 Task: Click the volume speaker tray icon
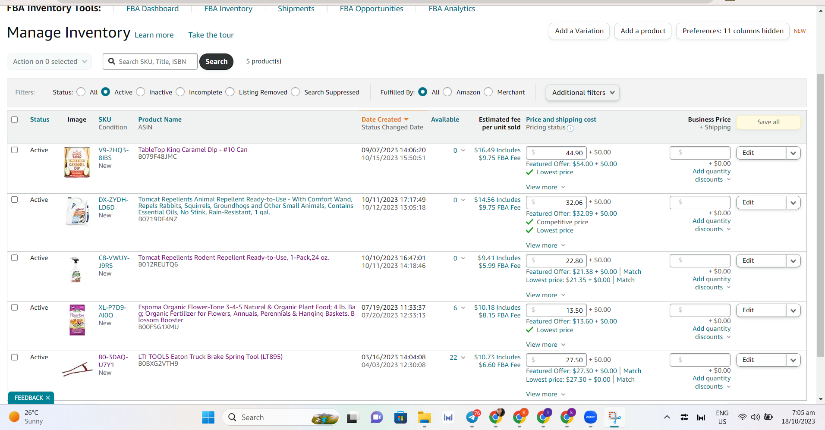coord(755,417)
